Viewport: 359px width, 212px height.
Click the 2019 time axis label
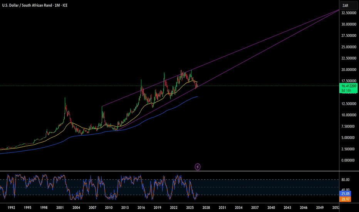[158, 208]
